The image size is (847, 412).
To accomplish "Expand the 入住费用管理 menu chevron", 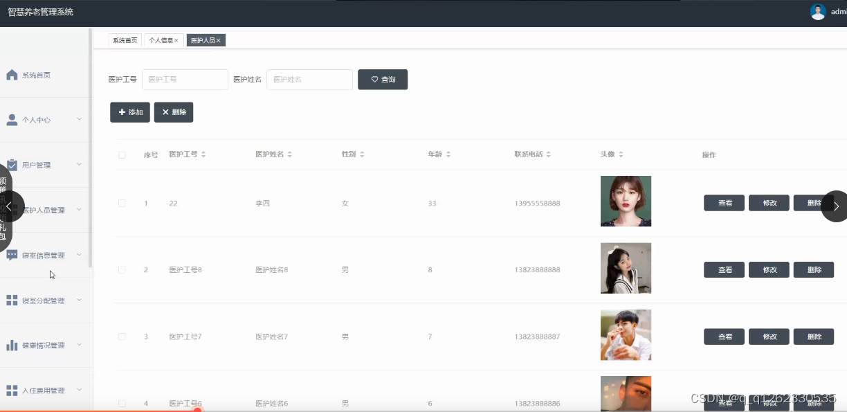I will click(78, 390).
